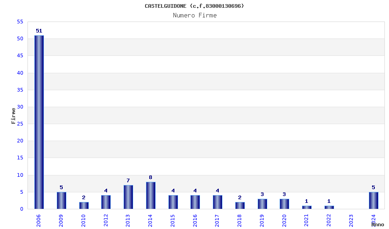Click the 'Firme' y-axis label
Viewport: 389px width, 229px height.
pyautogui.click(x=13, y=116)
